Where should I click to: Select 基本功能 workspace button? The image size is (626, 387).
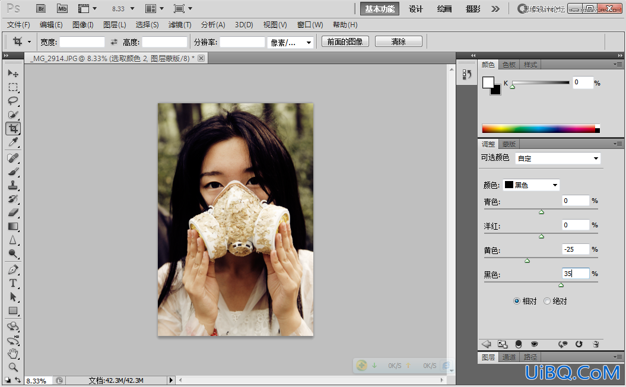[380, 9]
